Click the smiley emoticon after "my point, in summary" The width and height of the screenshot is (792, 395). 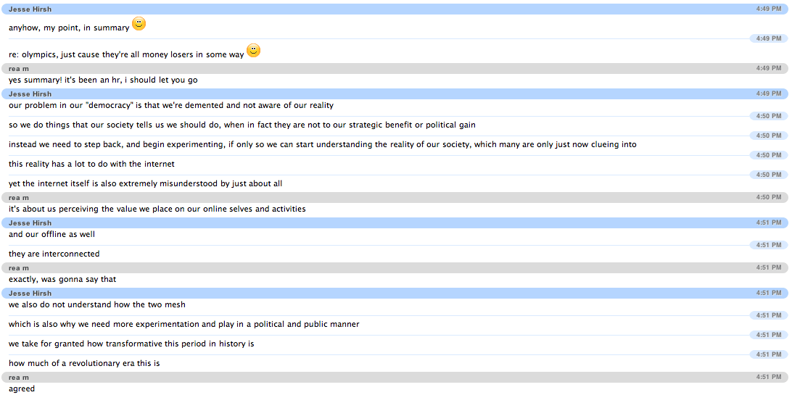[139, 24]
